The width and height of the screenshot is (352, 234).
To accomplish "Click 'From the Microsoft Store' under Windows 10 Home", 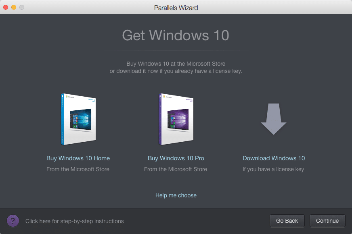I will coord(78,169).
